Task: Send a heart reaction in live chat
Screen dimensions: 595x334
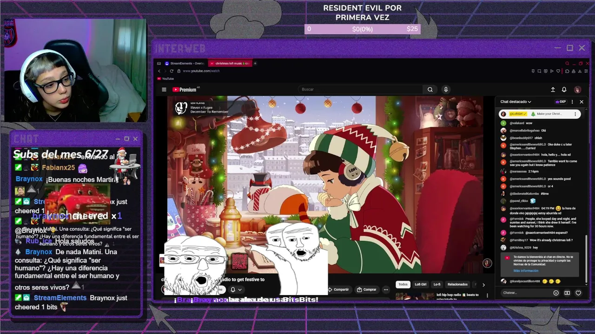Action: [578, 293]
